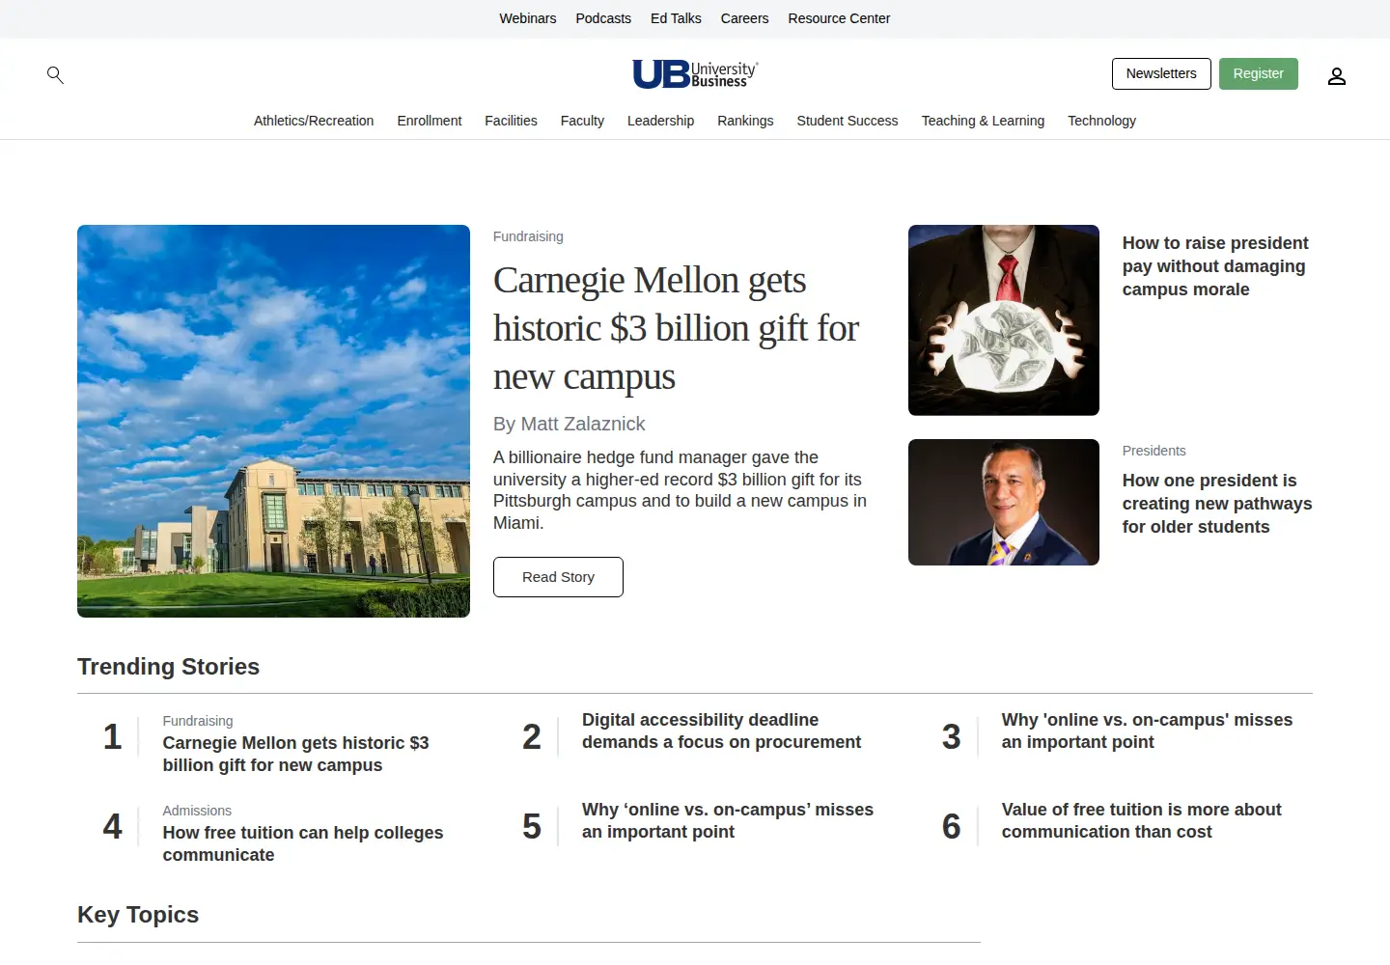
Task: Click the Read Story button
Action: pyautogui.click(x=558, y=577)
